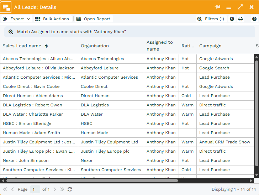Click the pin icon in title bar

click(x=218, y=7)
